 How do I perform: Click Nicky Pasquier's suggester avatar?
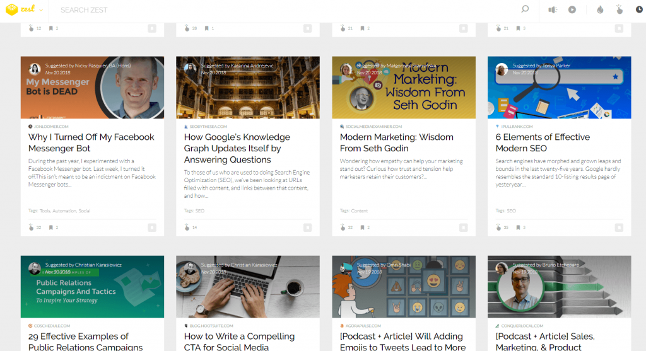pyautogui.click(x=35, y=69)
